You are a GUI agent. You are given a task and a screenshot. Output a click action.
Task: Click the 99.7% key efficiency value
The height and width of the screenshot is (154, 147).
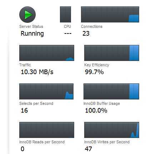(x=94, y=72)
